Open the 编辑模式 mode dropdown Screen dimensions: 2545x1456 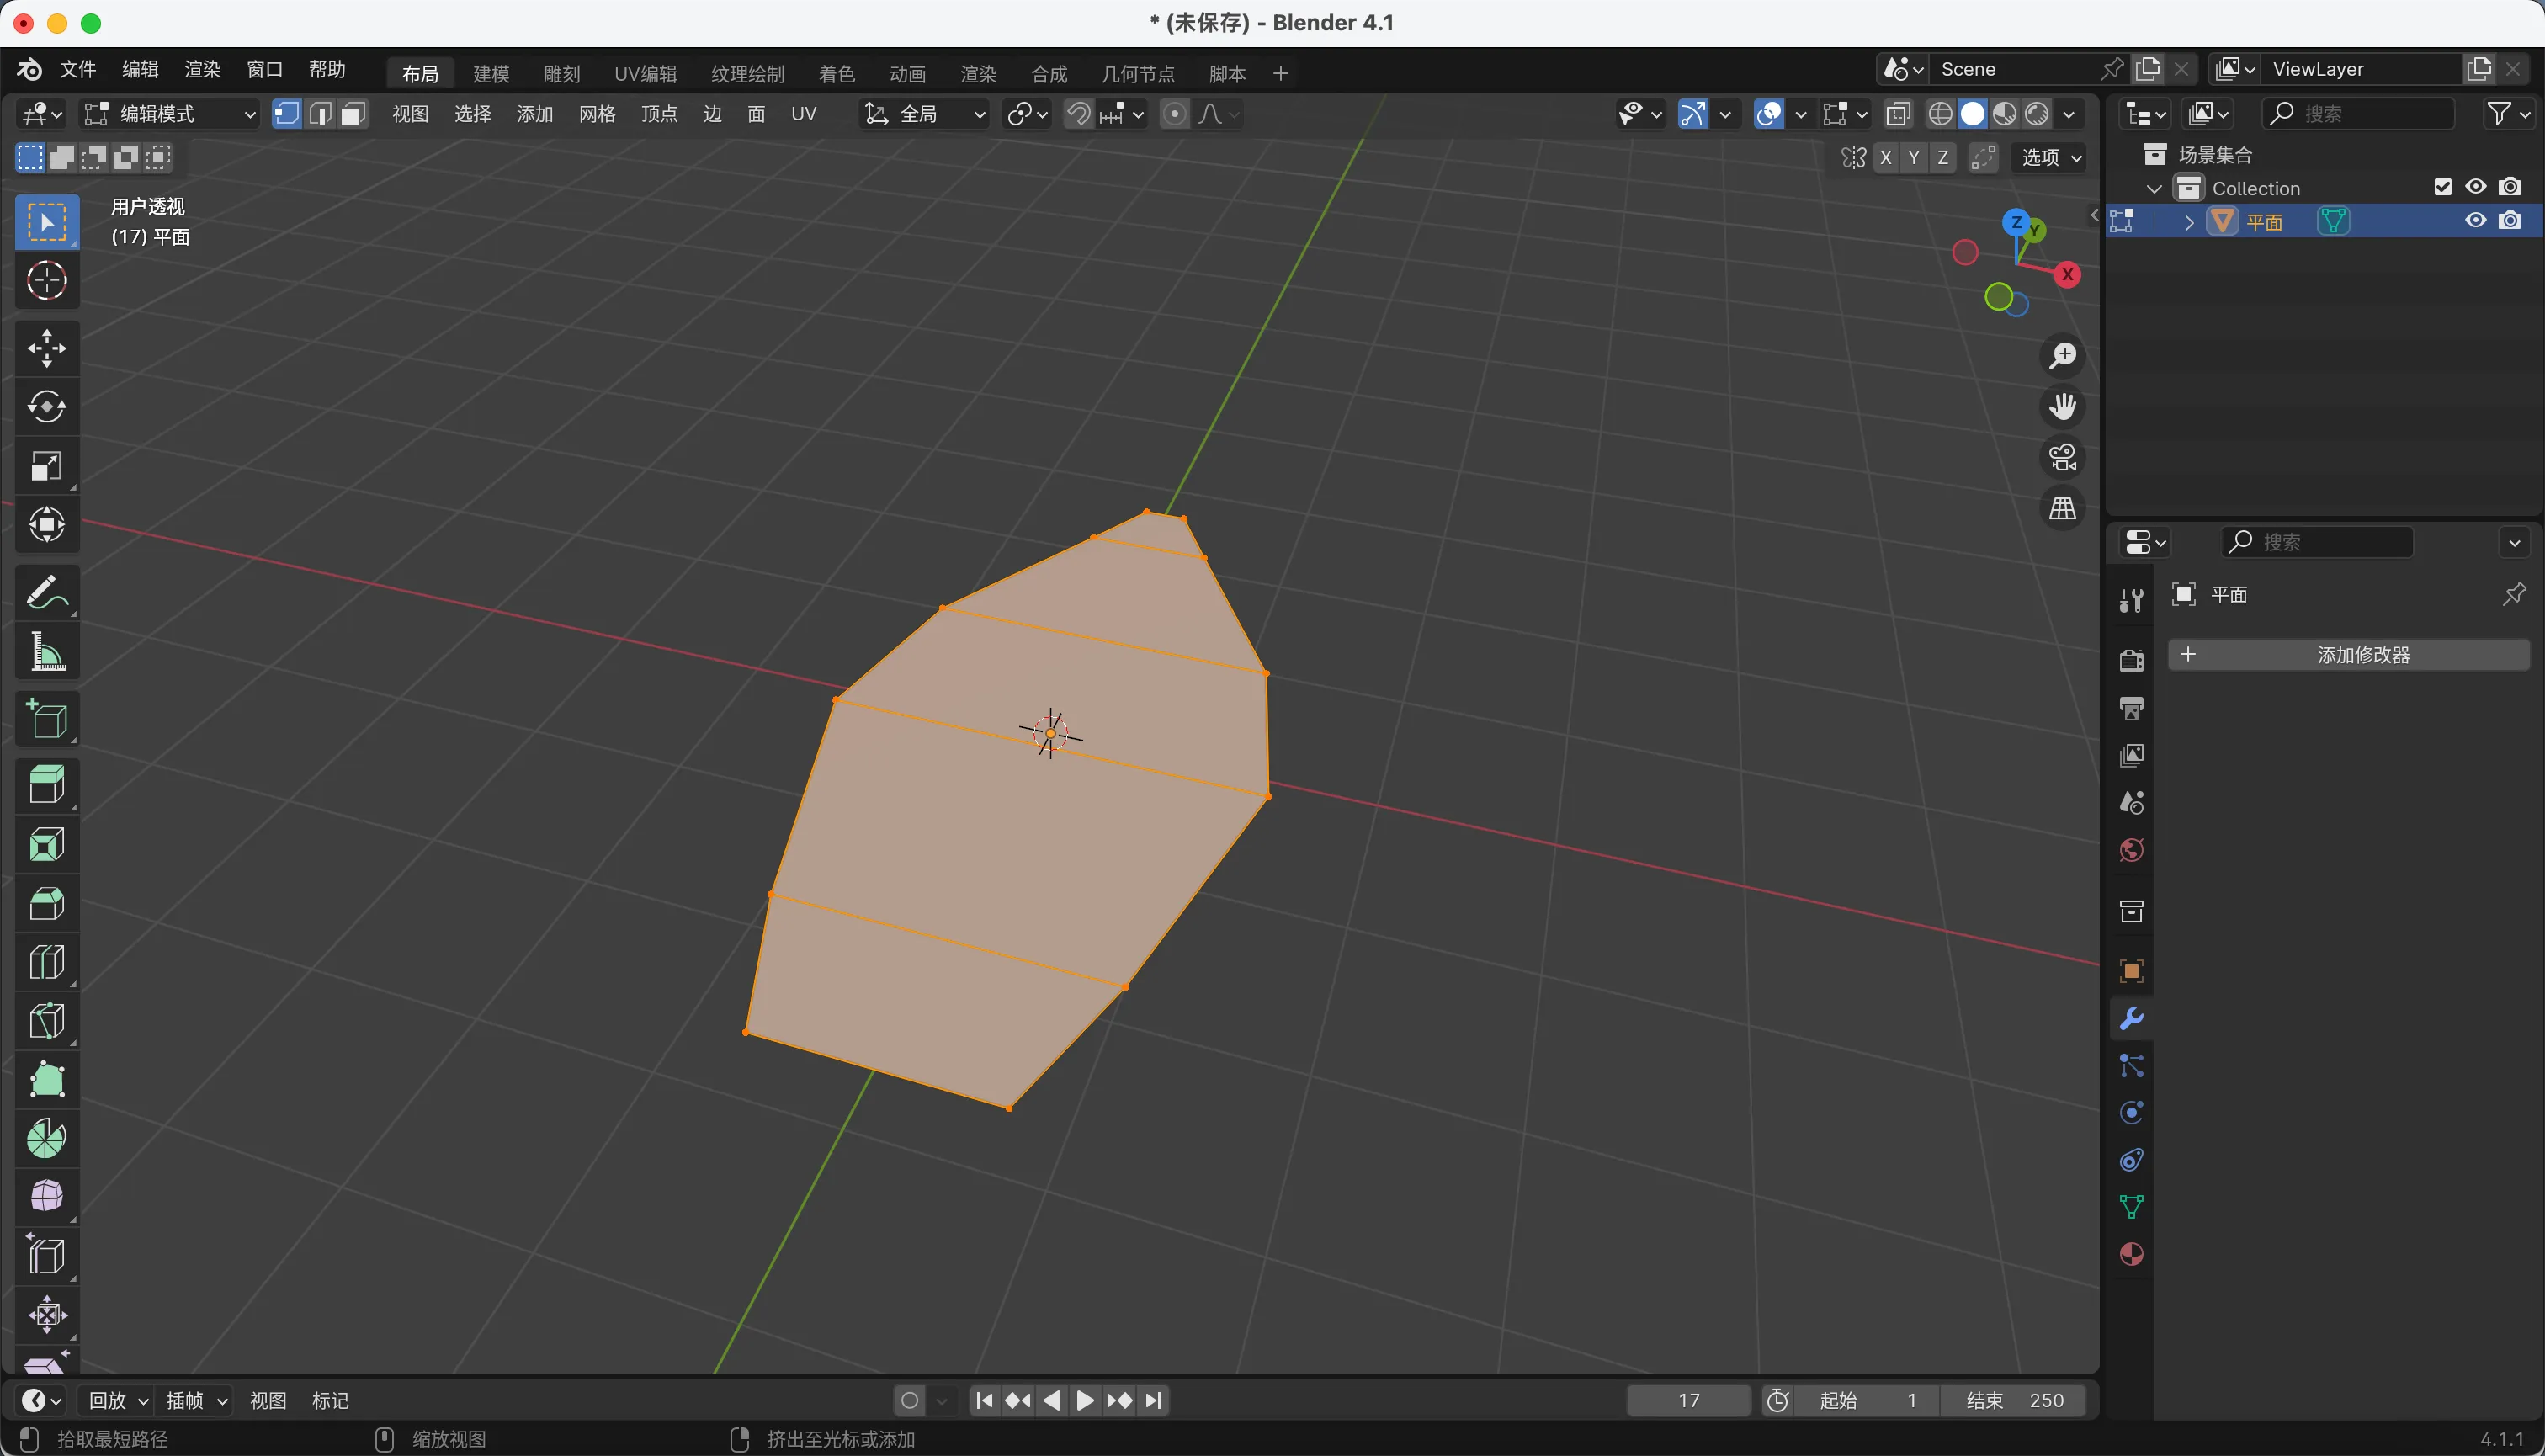coord(170,114)
